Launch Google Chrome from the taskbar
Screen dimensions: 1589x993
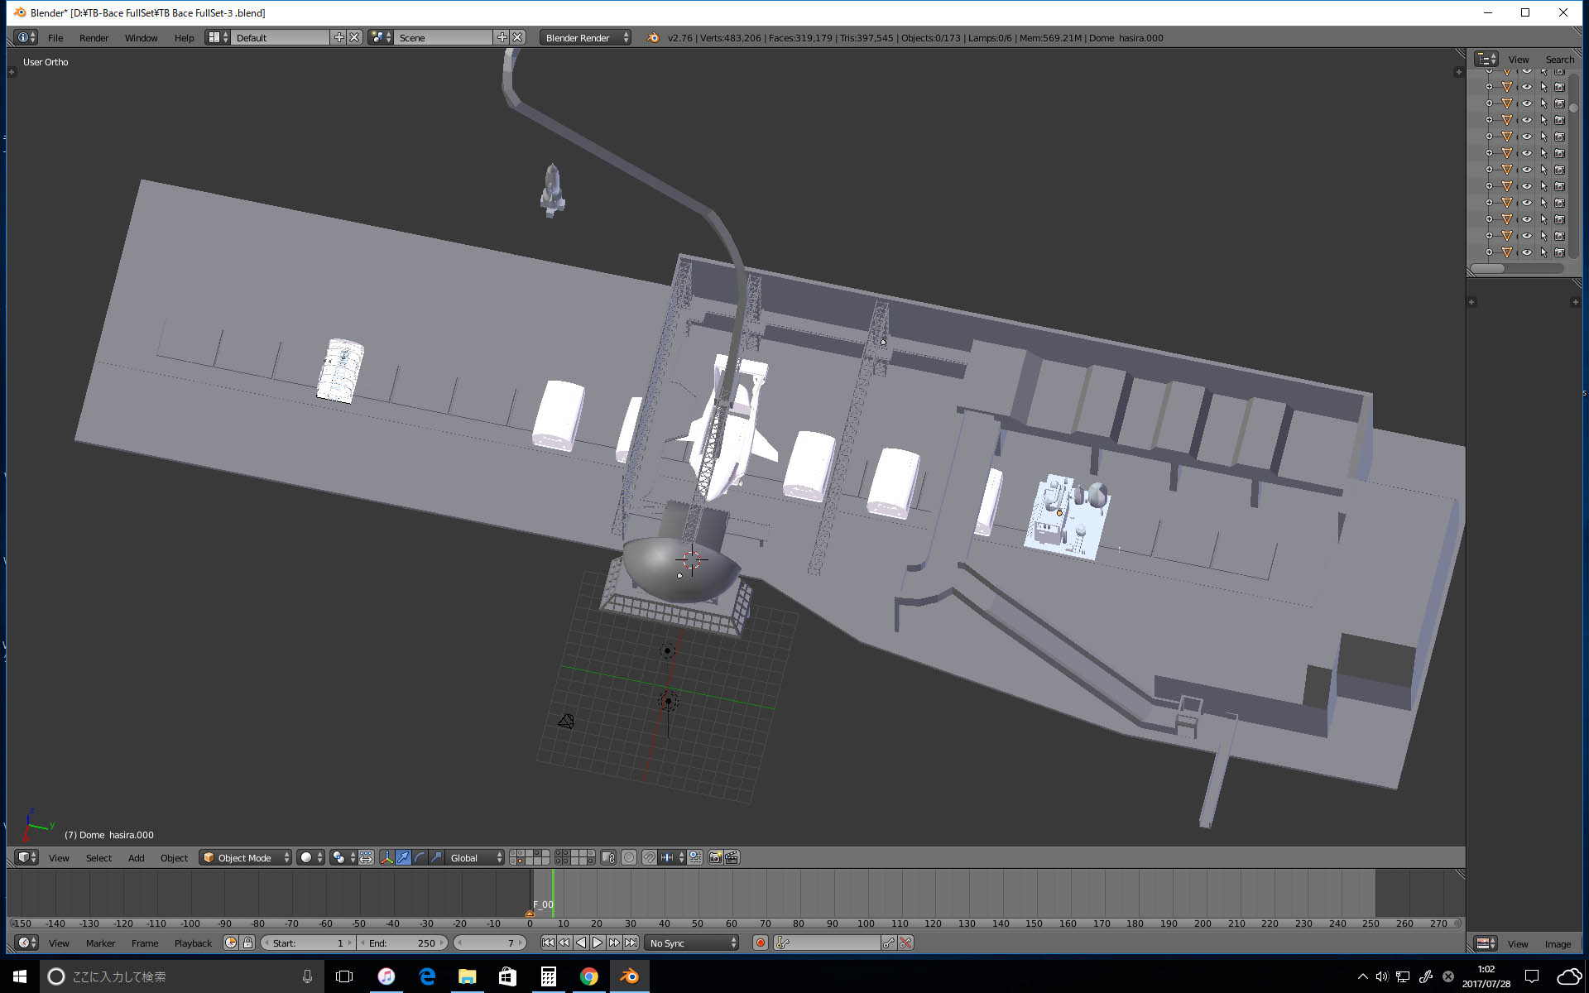point(588,976)
